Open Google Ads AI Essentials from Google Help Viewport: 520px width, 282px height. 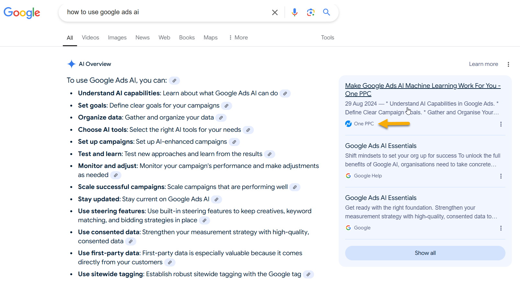[x=381, y=146]
